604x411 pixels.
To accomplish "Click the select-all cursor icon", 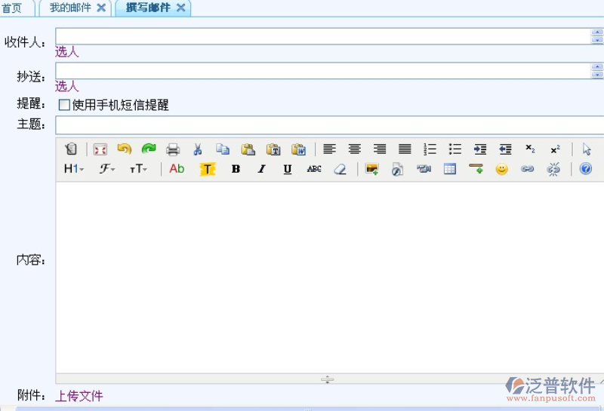I will (x=587, y=149).
